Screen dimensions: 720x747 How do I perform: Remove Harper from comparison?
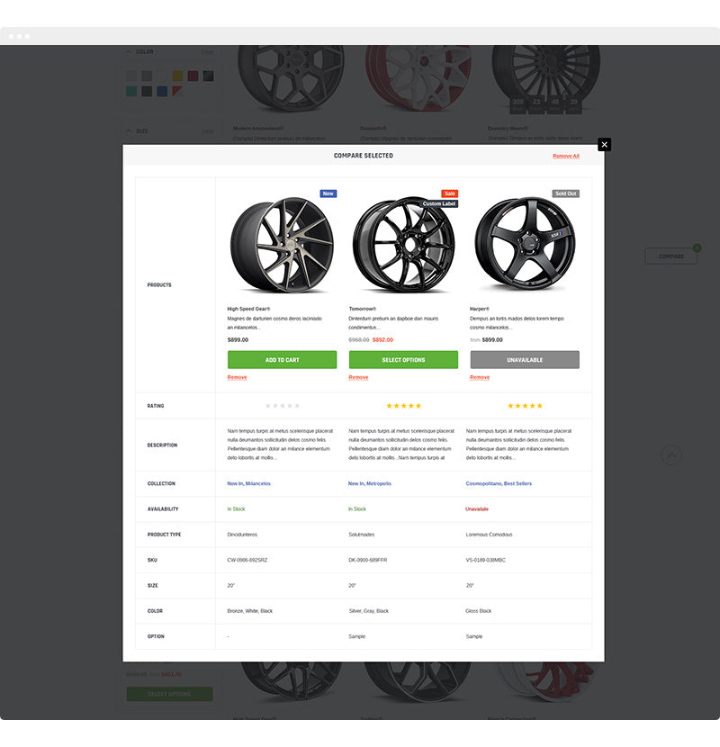tap(480, 378)
